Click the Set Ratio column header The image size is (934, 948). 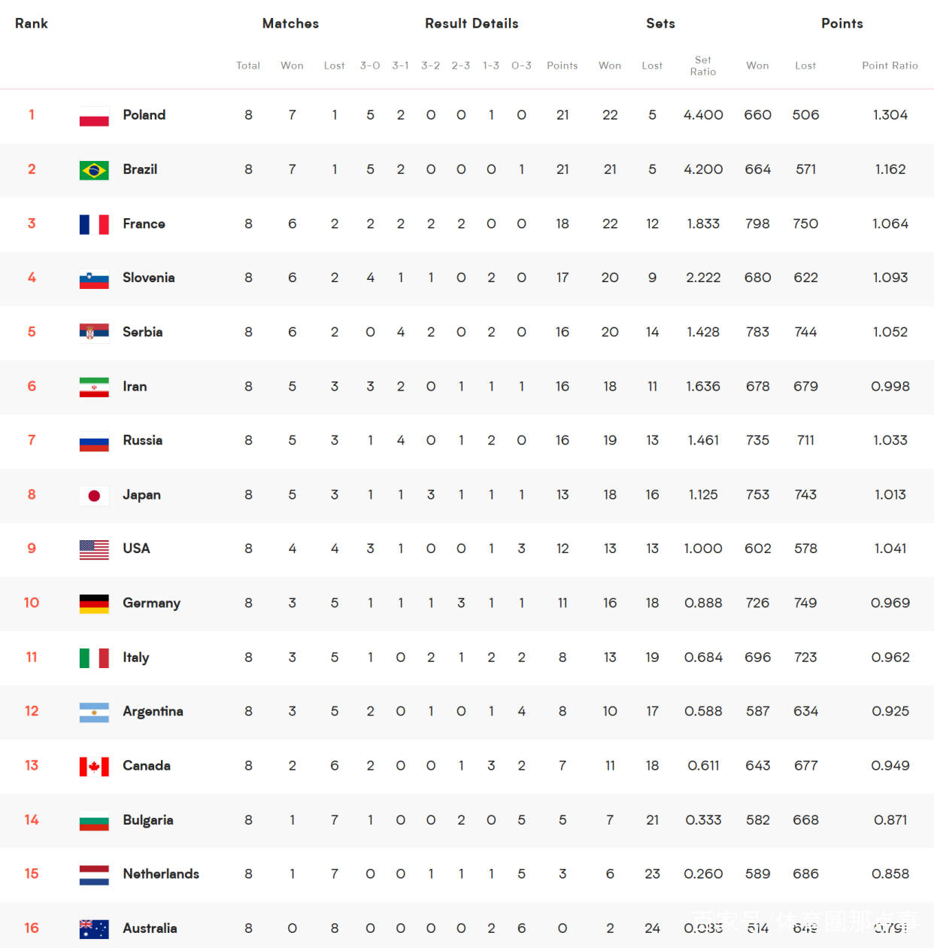(x=703, y=65)
